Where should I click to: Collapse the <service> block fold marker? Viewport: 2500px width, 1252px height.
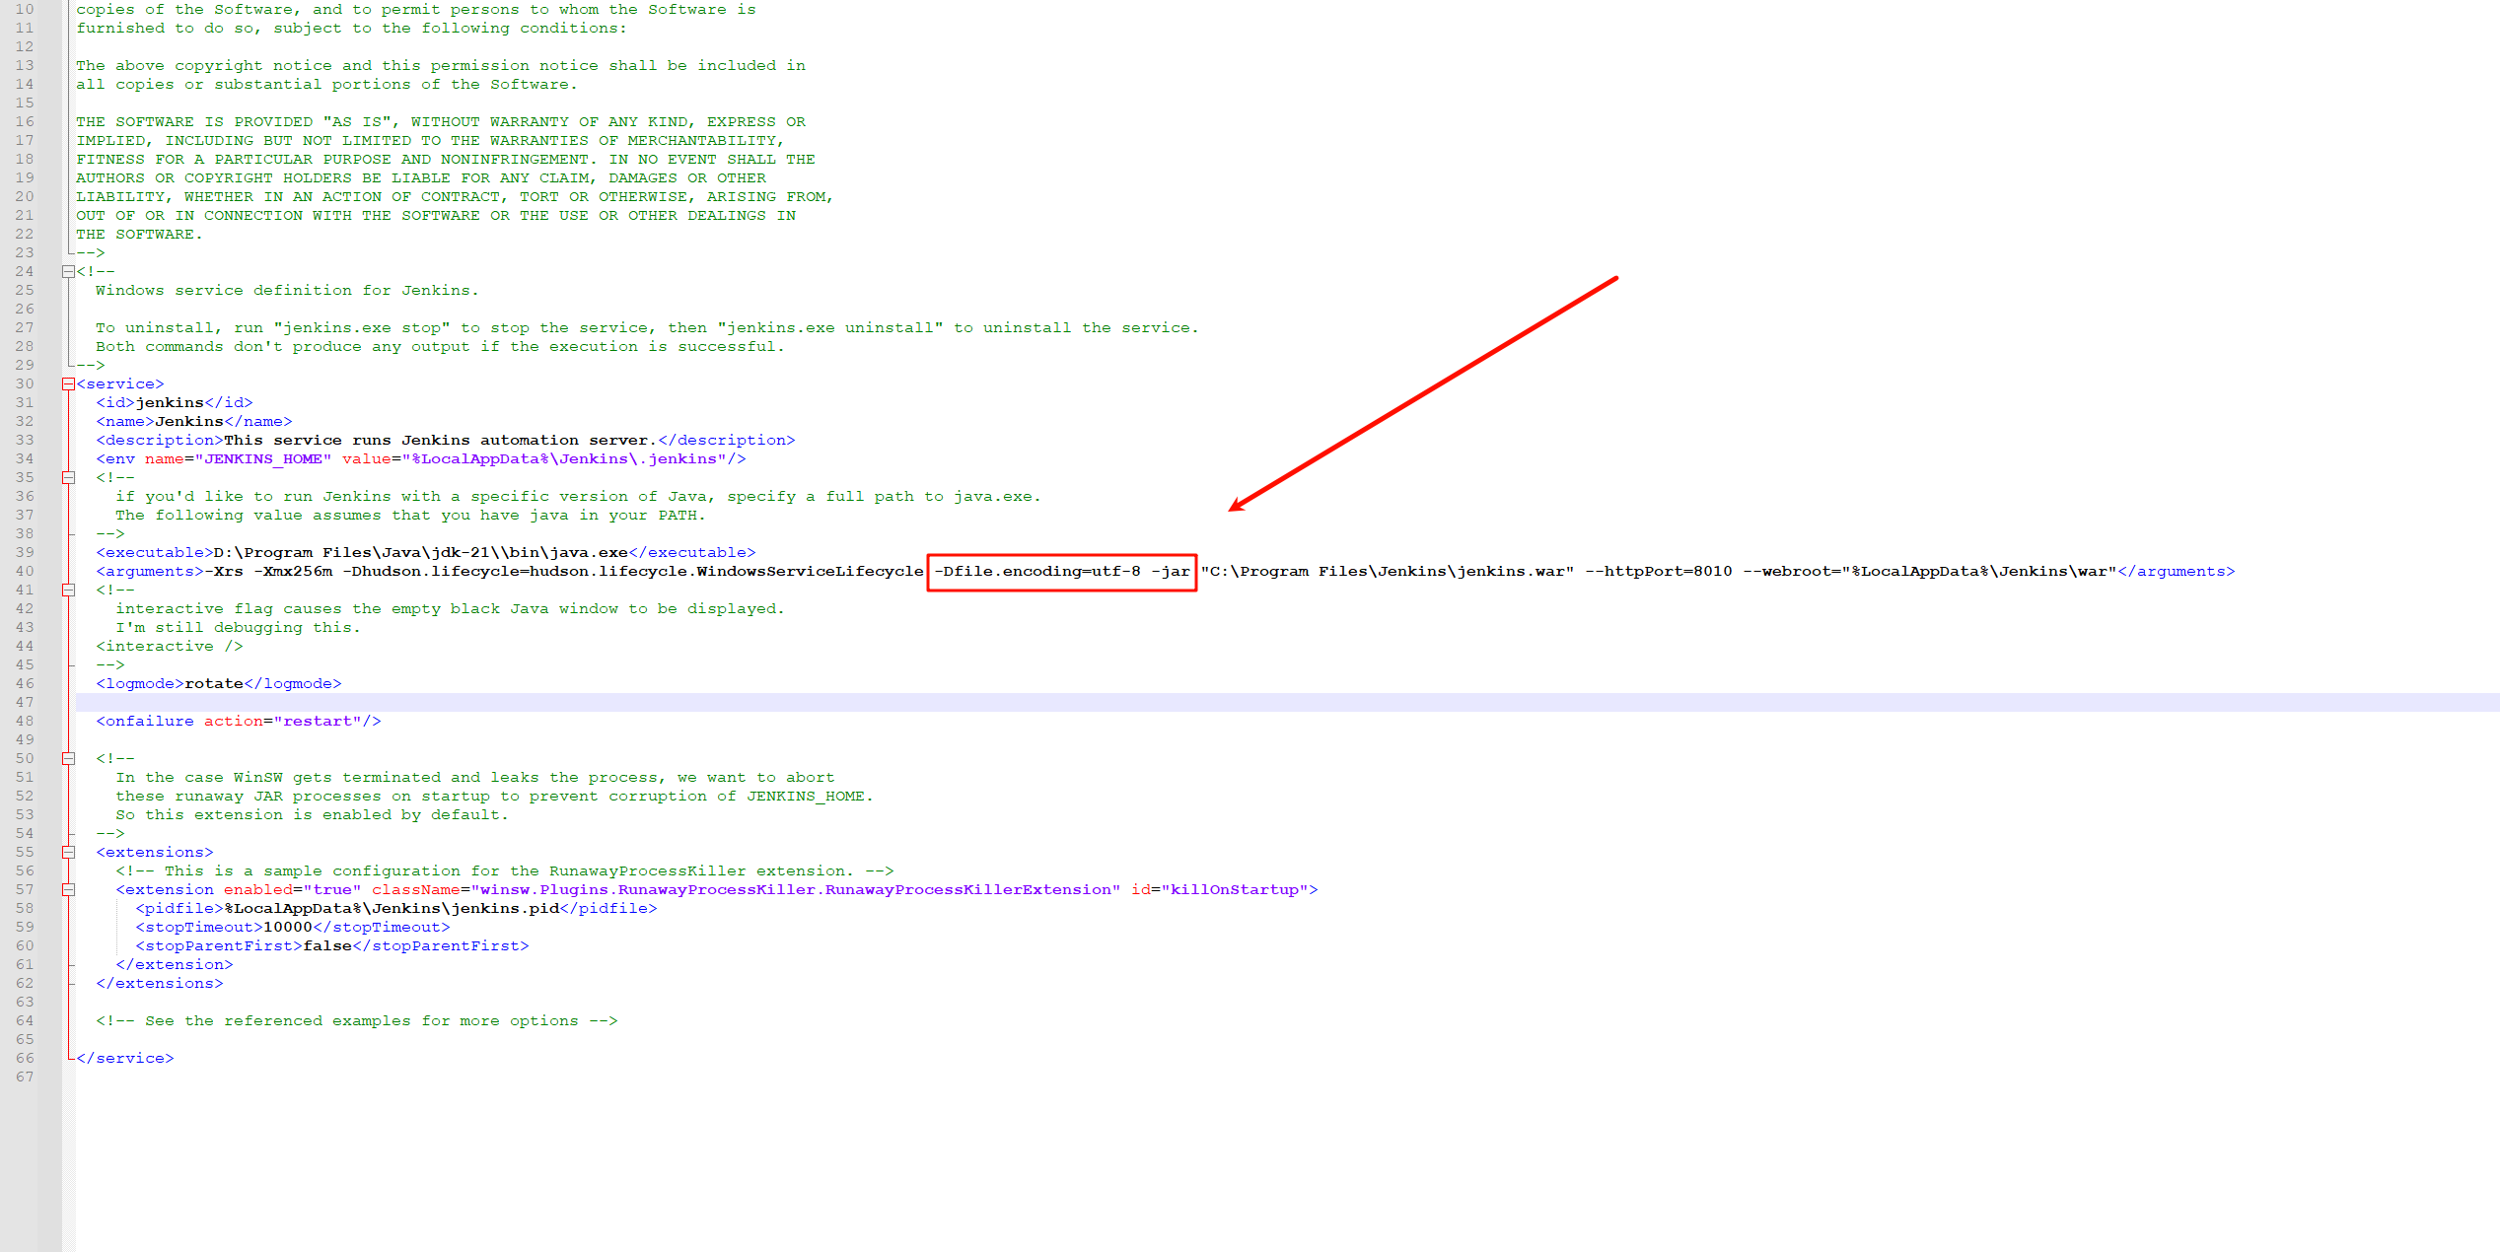[68, 384]
